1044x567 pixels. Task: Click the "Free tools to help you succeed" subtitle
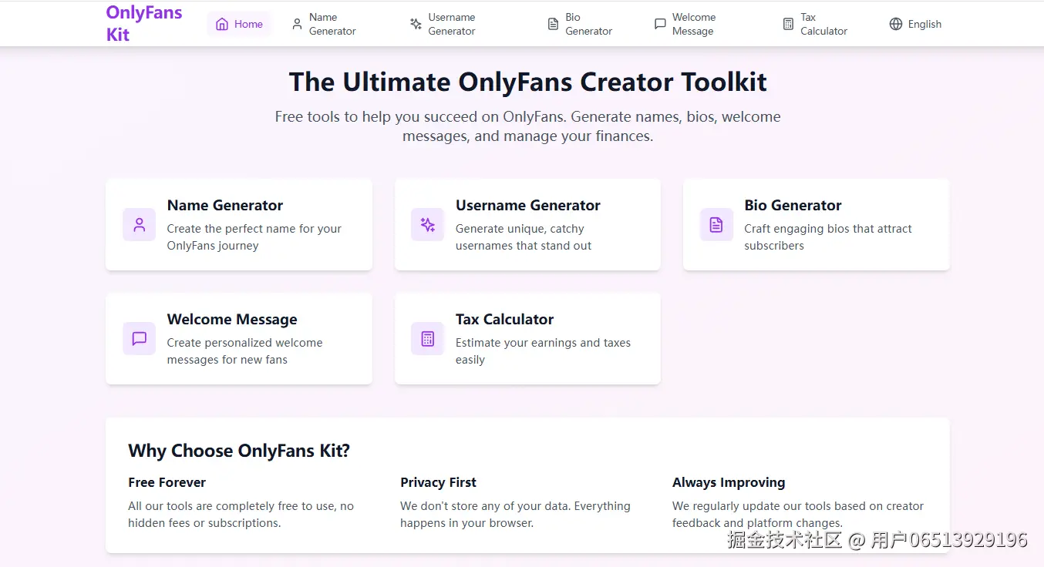click(528, 126)
